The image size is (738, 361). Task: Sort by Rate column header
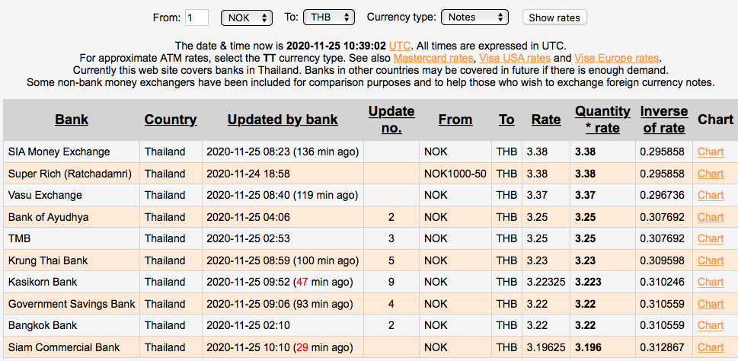546,120
